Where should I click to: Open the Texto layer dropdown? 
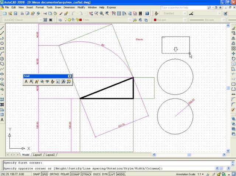(103, 20)
